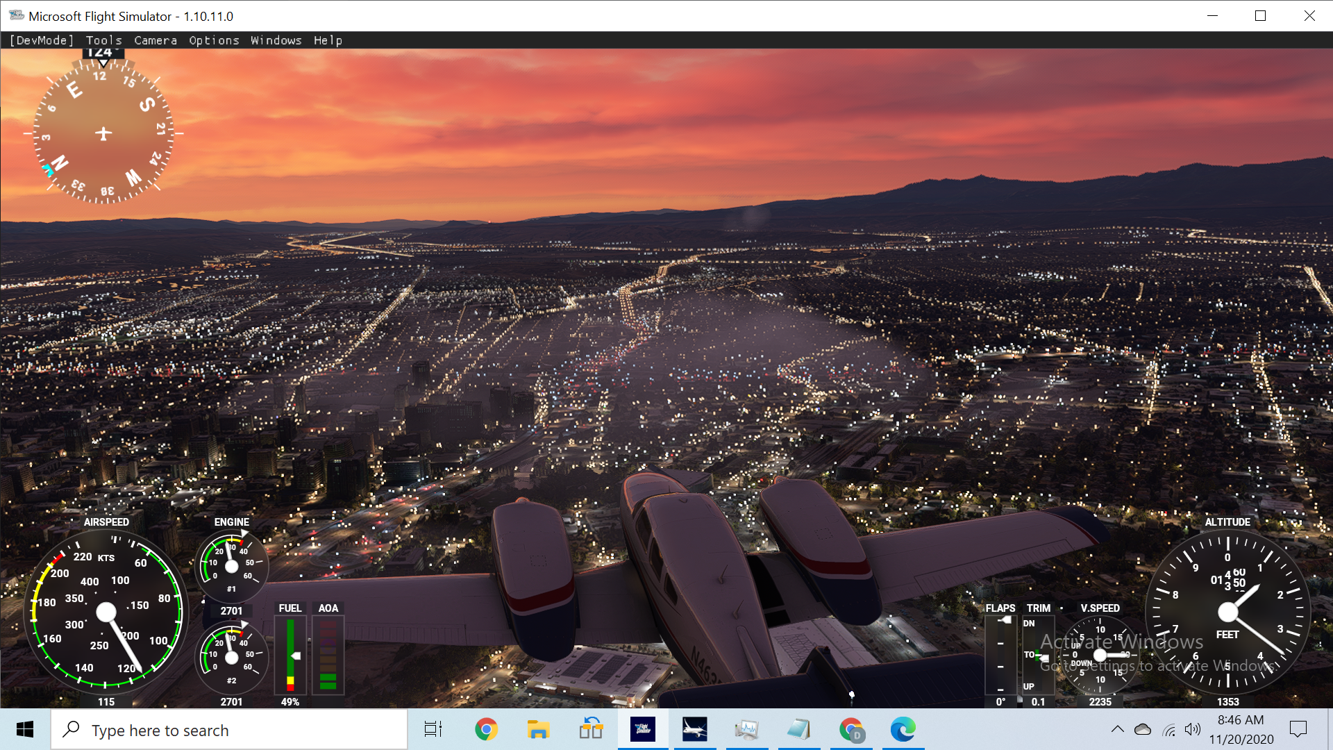Viewport: 1333px width, 750px height.
Task: Click the 0° flaps readout
Action: coord(1000,702)
